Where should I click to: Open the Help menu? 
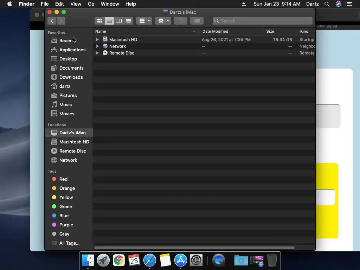[x=131, y=4]
